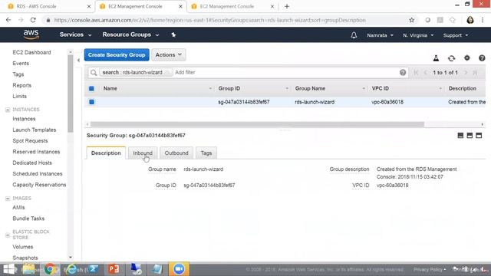Sort by Group ID column header

(253, 89)
